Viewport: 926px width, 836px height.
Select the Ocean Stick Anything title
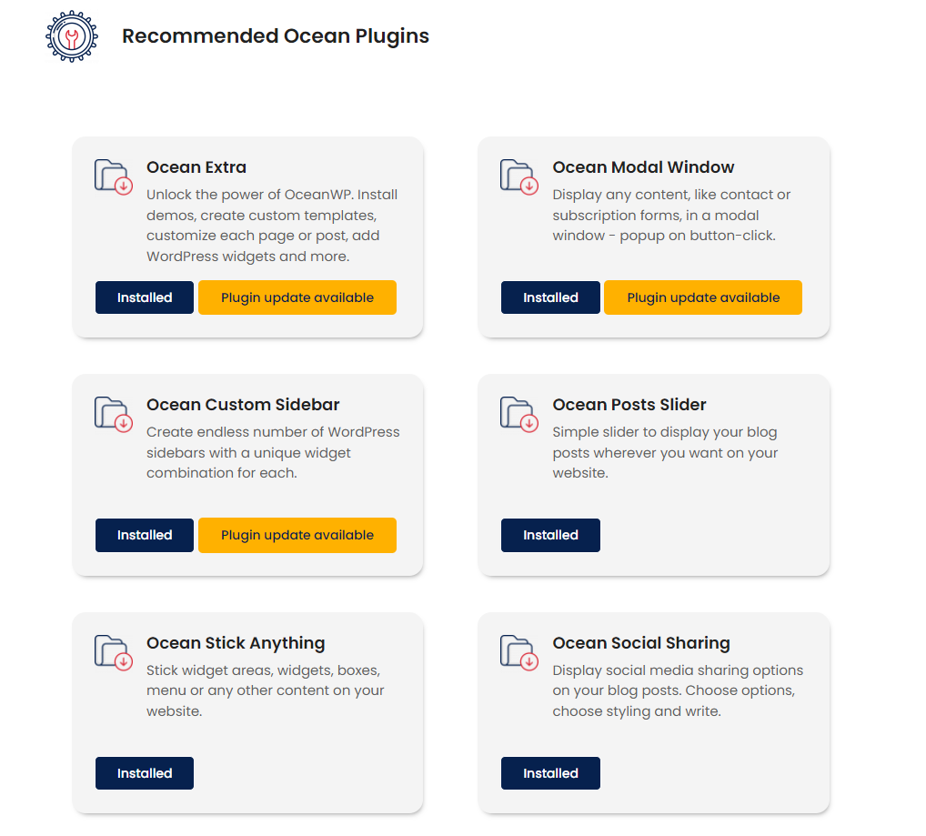(236, 643)
